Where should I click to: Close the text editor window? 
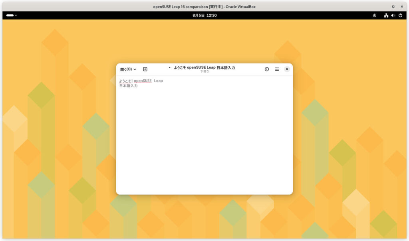pos(287,69)
